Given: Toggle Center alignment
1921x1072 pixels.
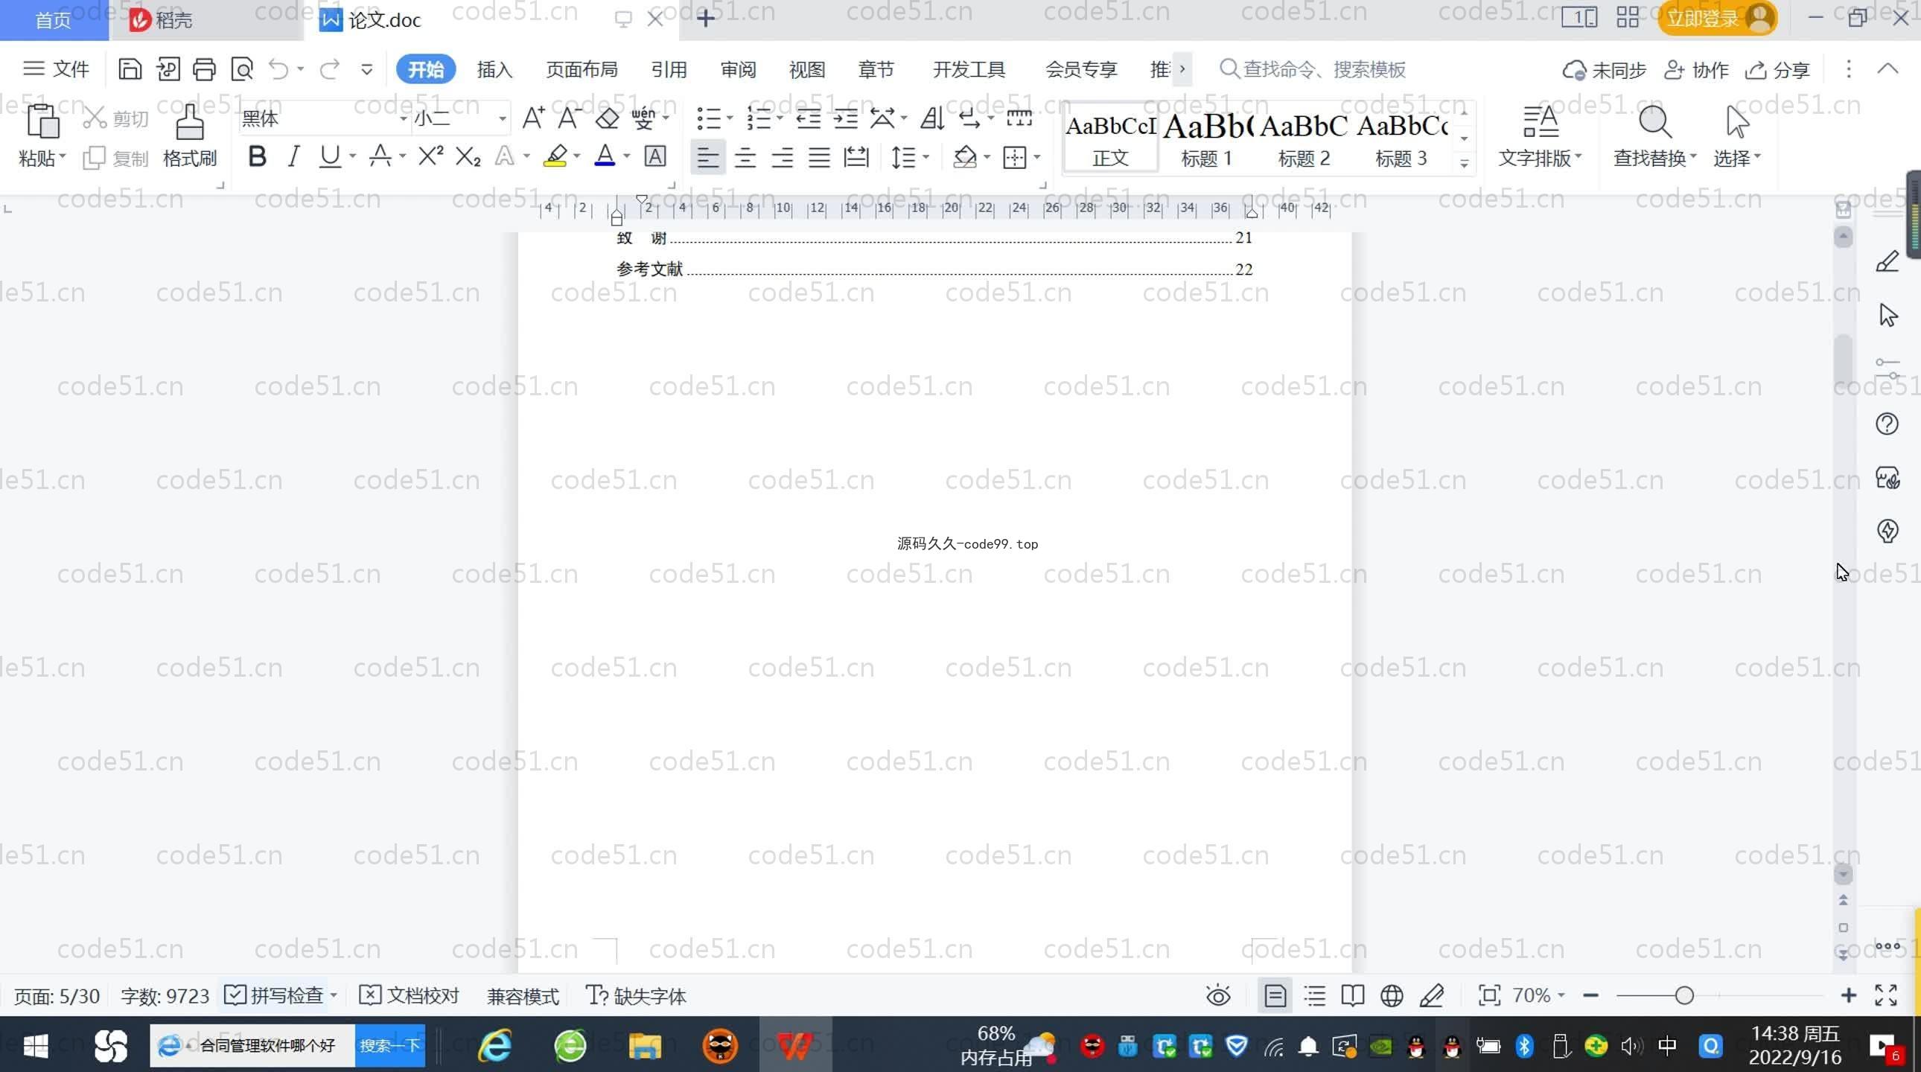Looking at the screenshot, I should tap(745, 157).
